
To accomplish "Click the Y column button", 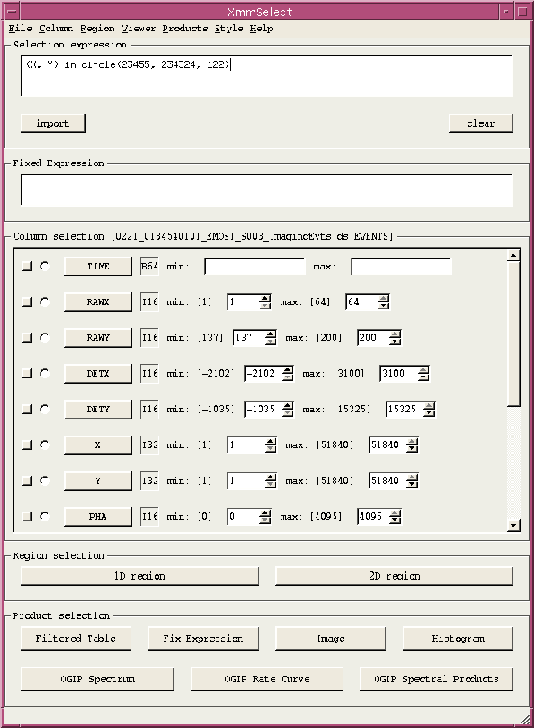I will [x=98, y=481].
